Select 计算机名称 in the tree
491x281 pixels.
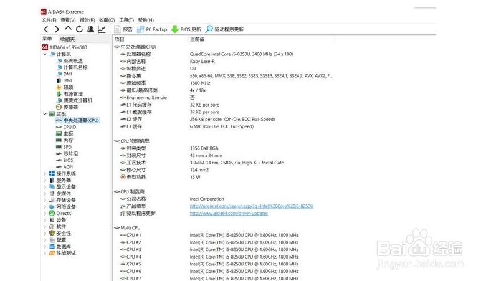point(72,67)
